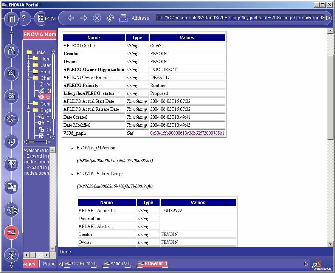Image resolution: width=335 pixels, height=273 pixels.
Task: Click the document network icon in sidebar
Action: [x=12, y=187]
